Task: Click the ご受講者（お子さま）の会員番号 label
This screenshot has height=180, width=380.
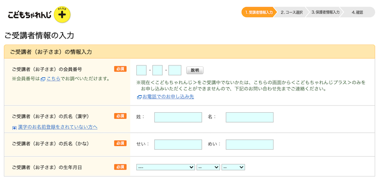Action: click(x=47, y=69)
